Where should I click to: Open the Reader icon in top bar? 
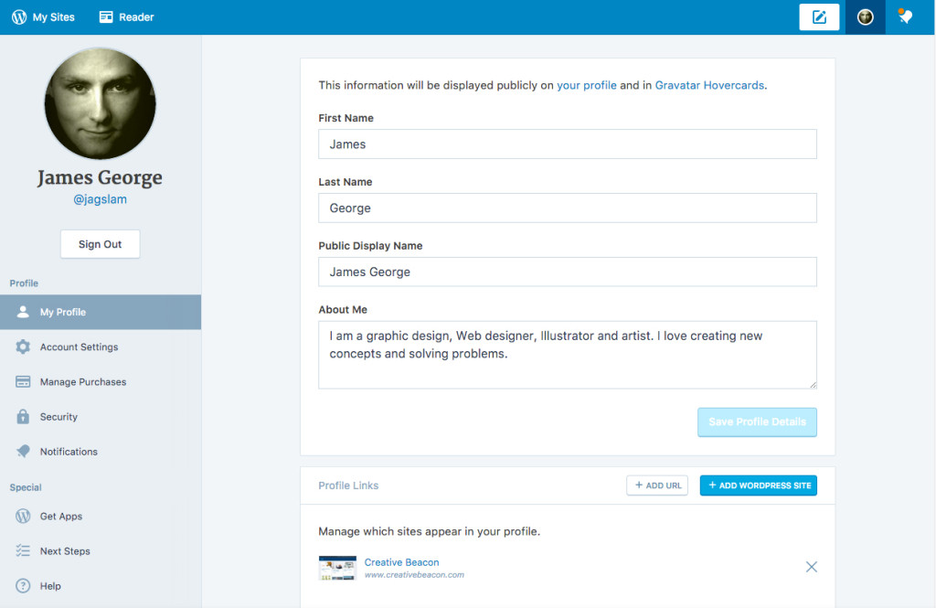(106, 17)
